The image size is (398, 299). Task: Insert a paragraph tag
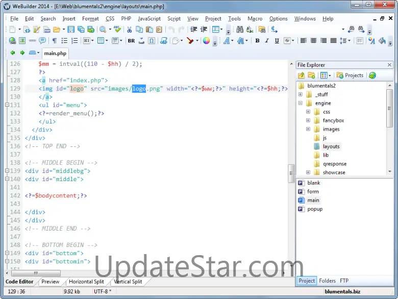tap(54, 41)
